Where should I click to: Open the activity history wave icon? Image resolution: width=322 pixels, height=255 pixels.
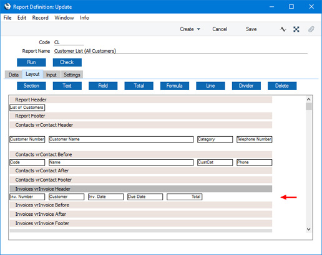(283, 29)
